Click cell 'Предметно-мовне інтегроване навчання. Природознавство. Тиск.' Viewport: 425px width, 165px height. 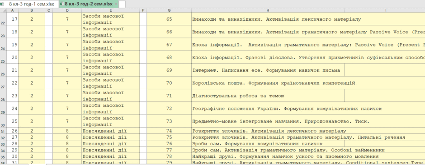pyautogui.click(x=268, y=121)
